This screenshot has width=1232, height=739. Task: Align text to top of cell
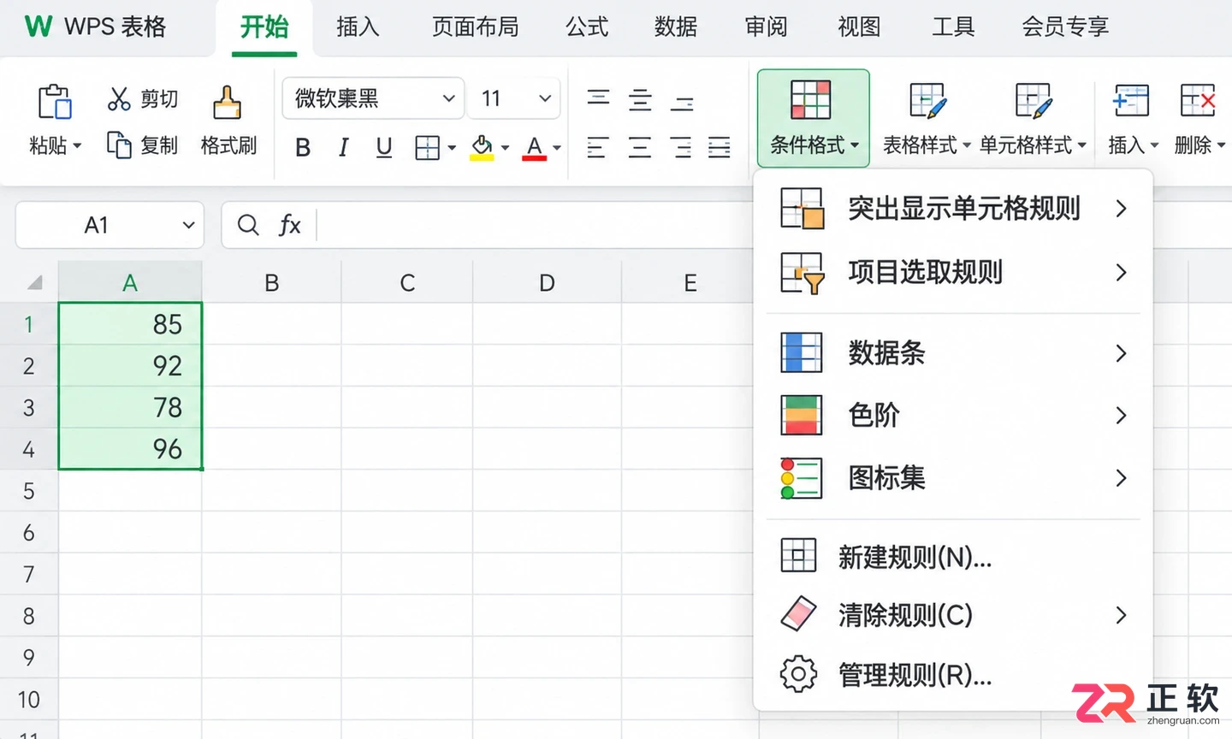599,98
